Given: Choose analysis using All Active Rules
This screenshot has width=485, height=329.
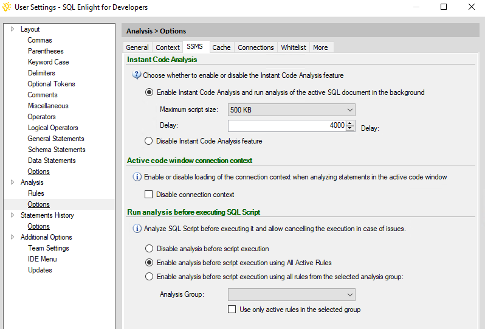Looking at the screenshot, I should (149, 263).
